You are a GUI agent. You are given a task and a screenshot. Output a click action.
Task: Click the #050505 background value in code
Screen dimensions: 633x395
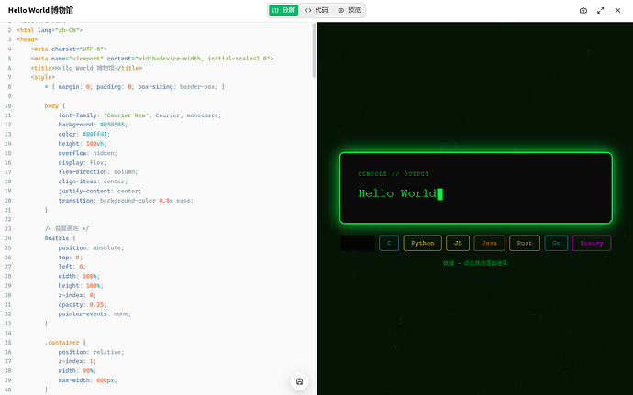[x=114, y=125]
